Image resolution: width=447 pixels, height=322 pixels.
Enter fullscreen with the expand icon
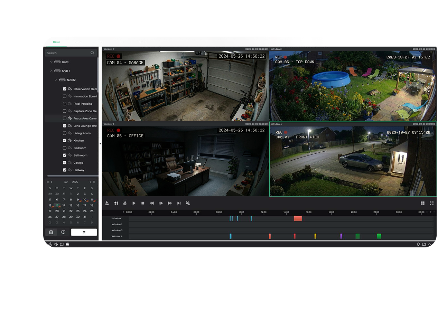pyautogui.click(x=431, y=203)
